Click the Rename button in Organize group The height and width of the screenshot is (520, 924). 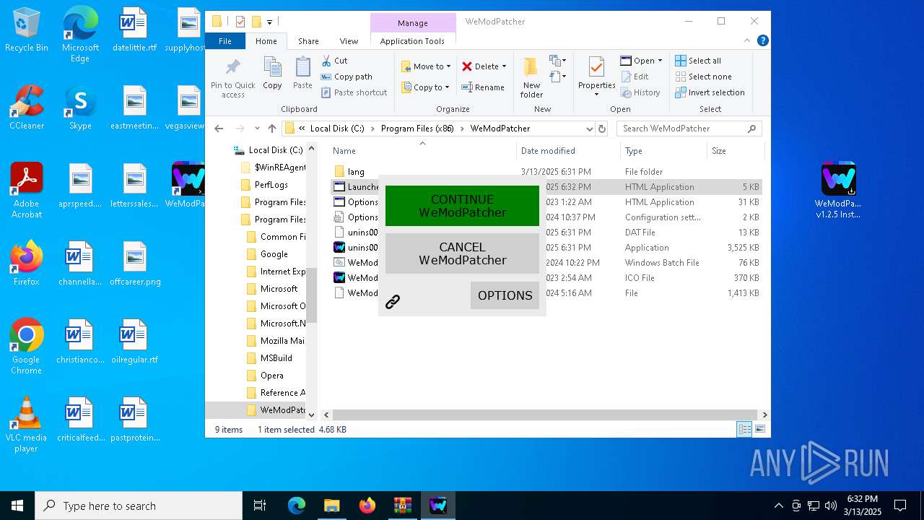pyautogui.click(x=483, y=87)
